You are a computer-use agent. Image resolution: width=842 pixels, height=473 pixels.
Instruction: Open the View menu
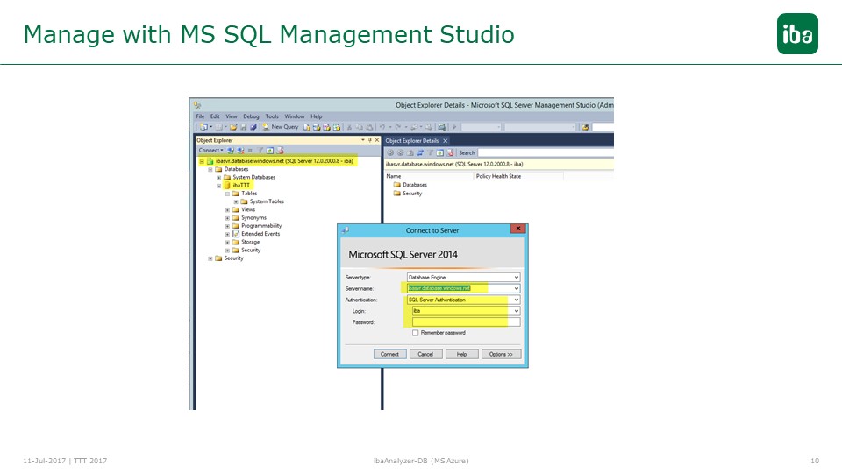coord(232,116)
